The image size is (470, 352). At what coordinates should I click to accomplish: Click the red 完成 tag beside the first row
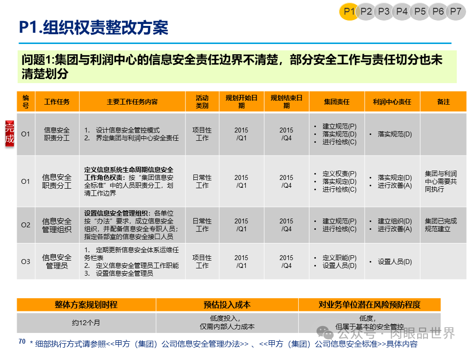(10, 133)
